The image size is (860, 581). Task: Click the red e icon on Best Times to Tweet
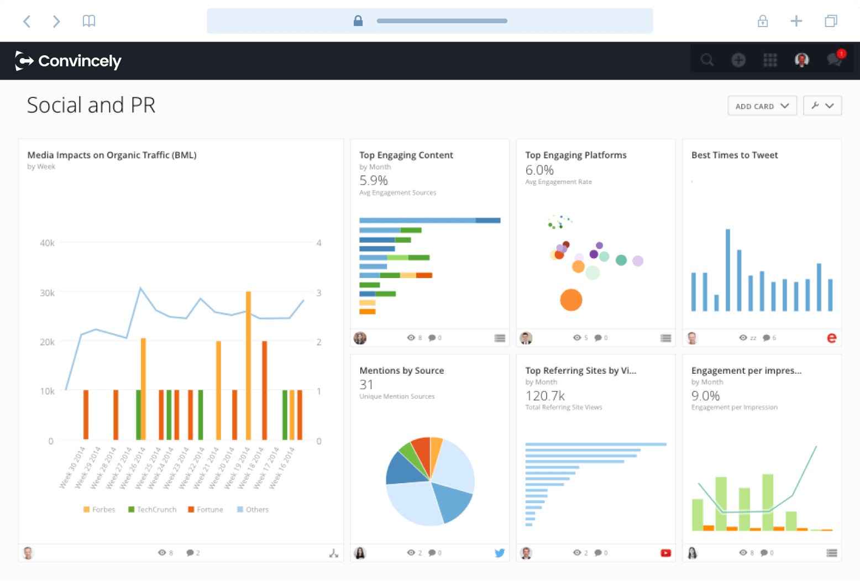[x=831, y=338]
